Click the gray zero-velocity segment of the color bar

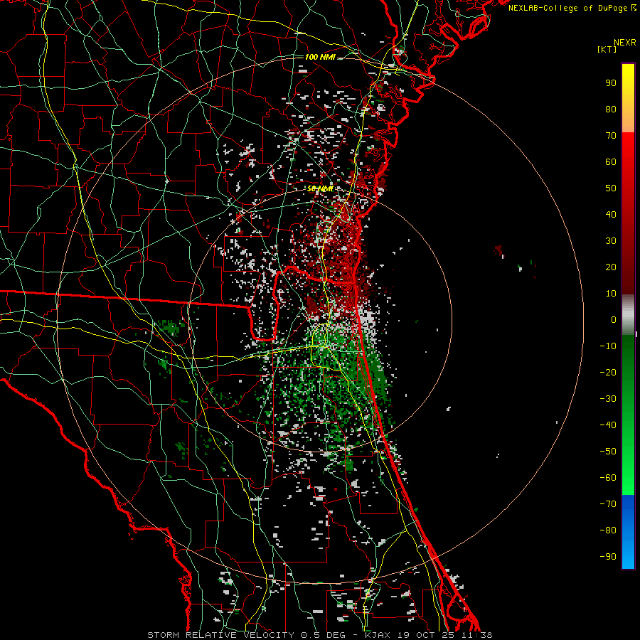628,315
